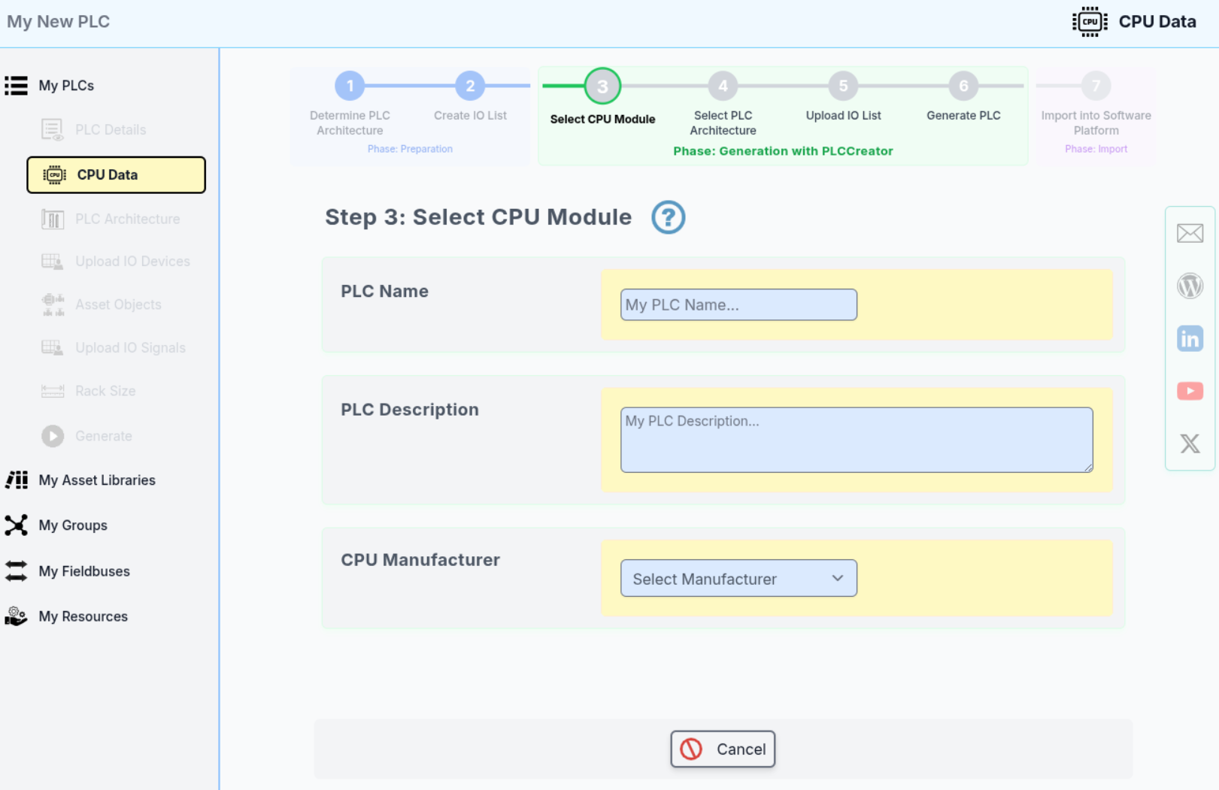This screenshot has width=1219, height=790.
Task: Click the CPU chip icon in header
Action: click(x=1089, y=22)
